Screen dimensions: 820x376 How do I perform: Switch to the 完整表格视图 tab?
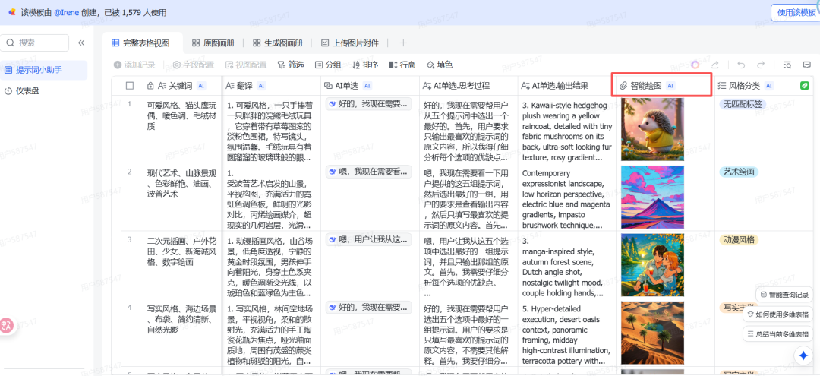[x=140, y=43]
